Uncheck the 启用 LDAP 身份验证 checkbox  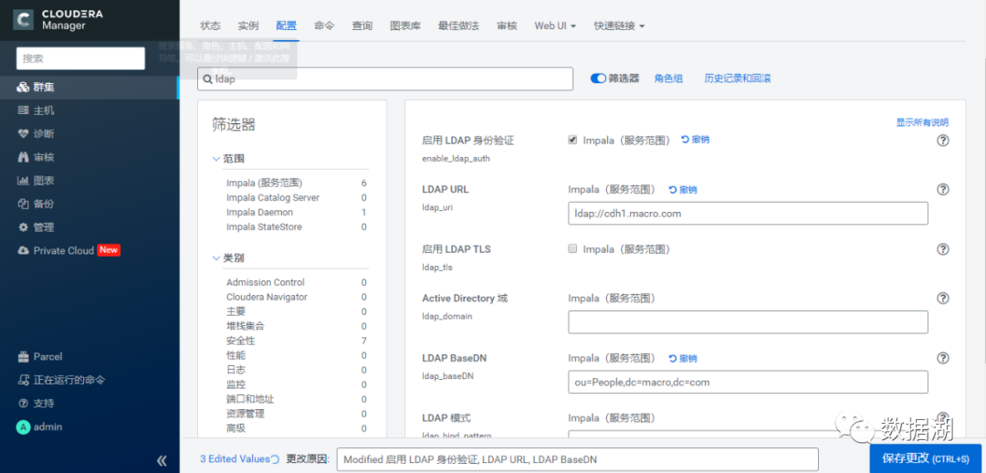point(572,141)
